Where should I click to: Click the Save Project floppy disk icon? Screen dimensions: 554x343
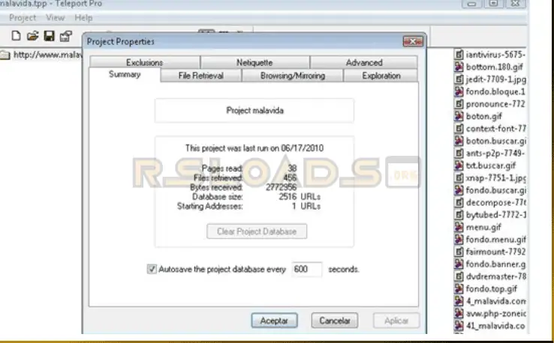[49, 35]
